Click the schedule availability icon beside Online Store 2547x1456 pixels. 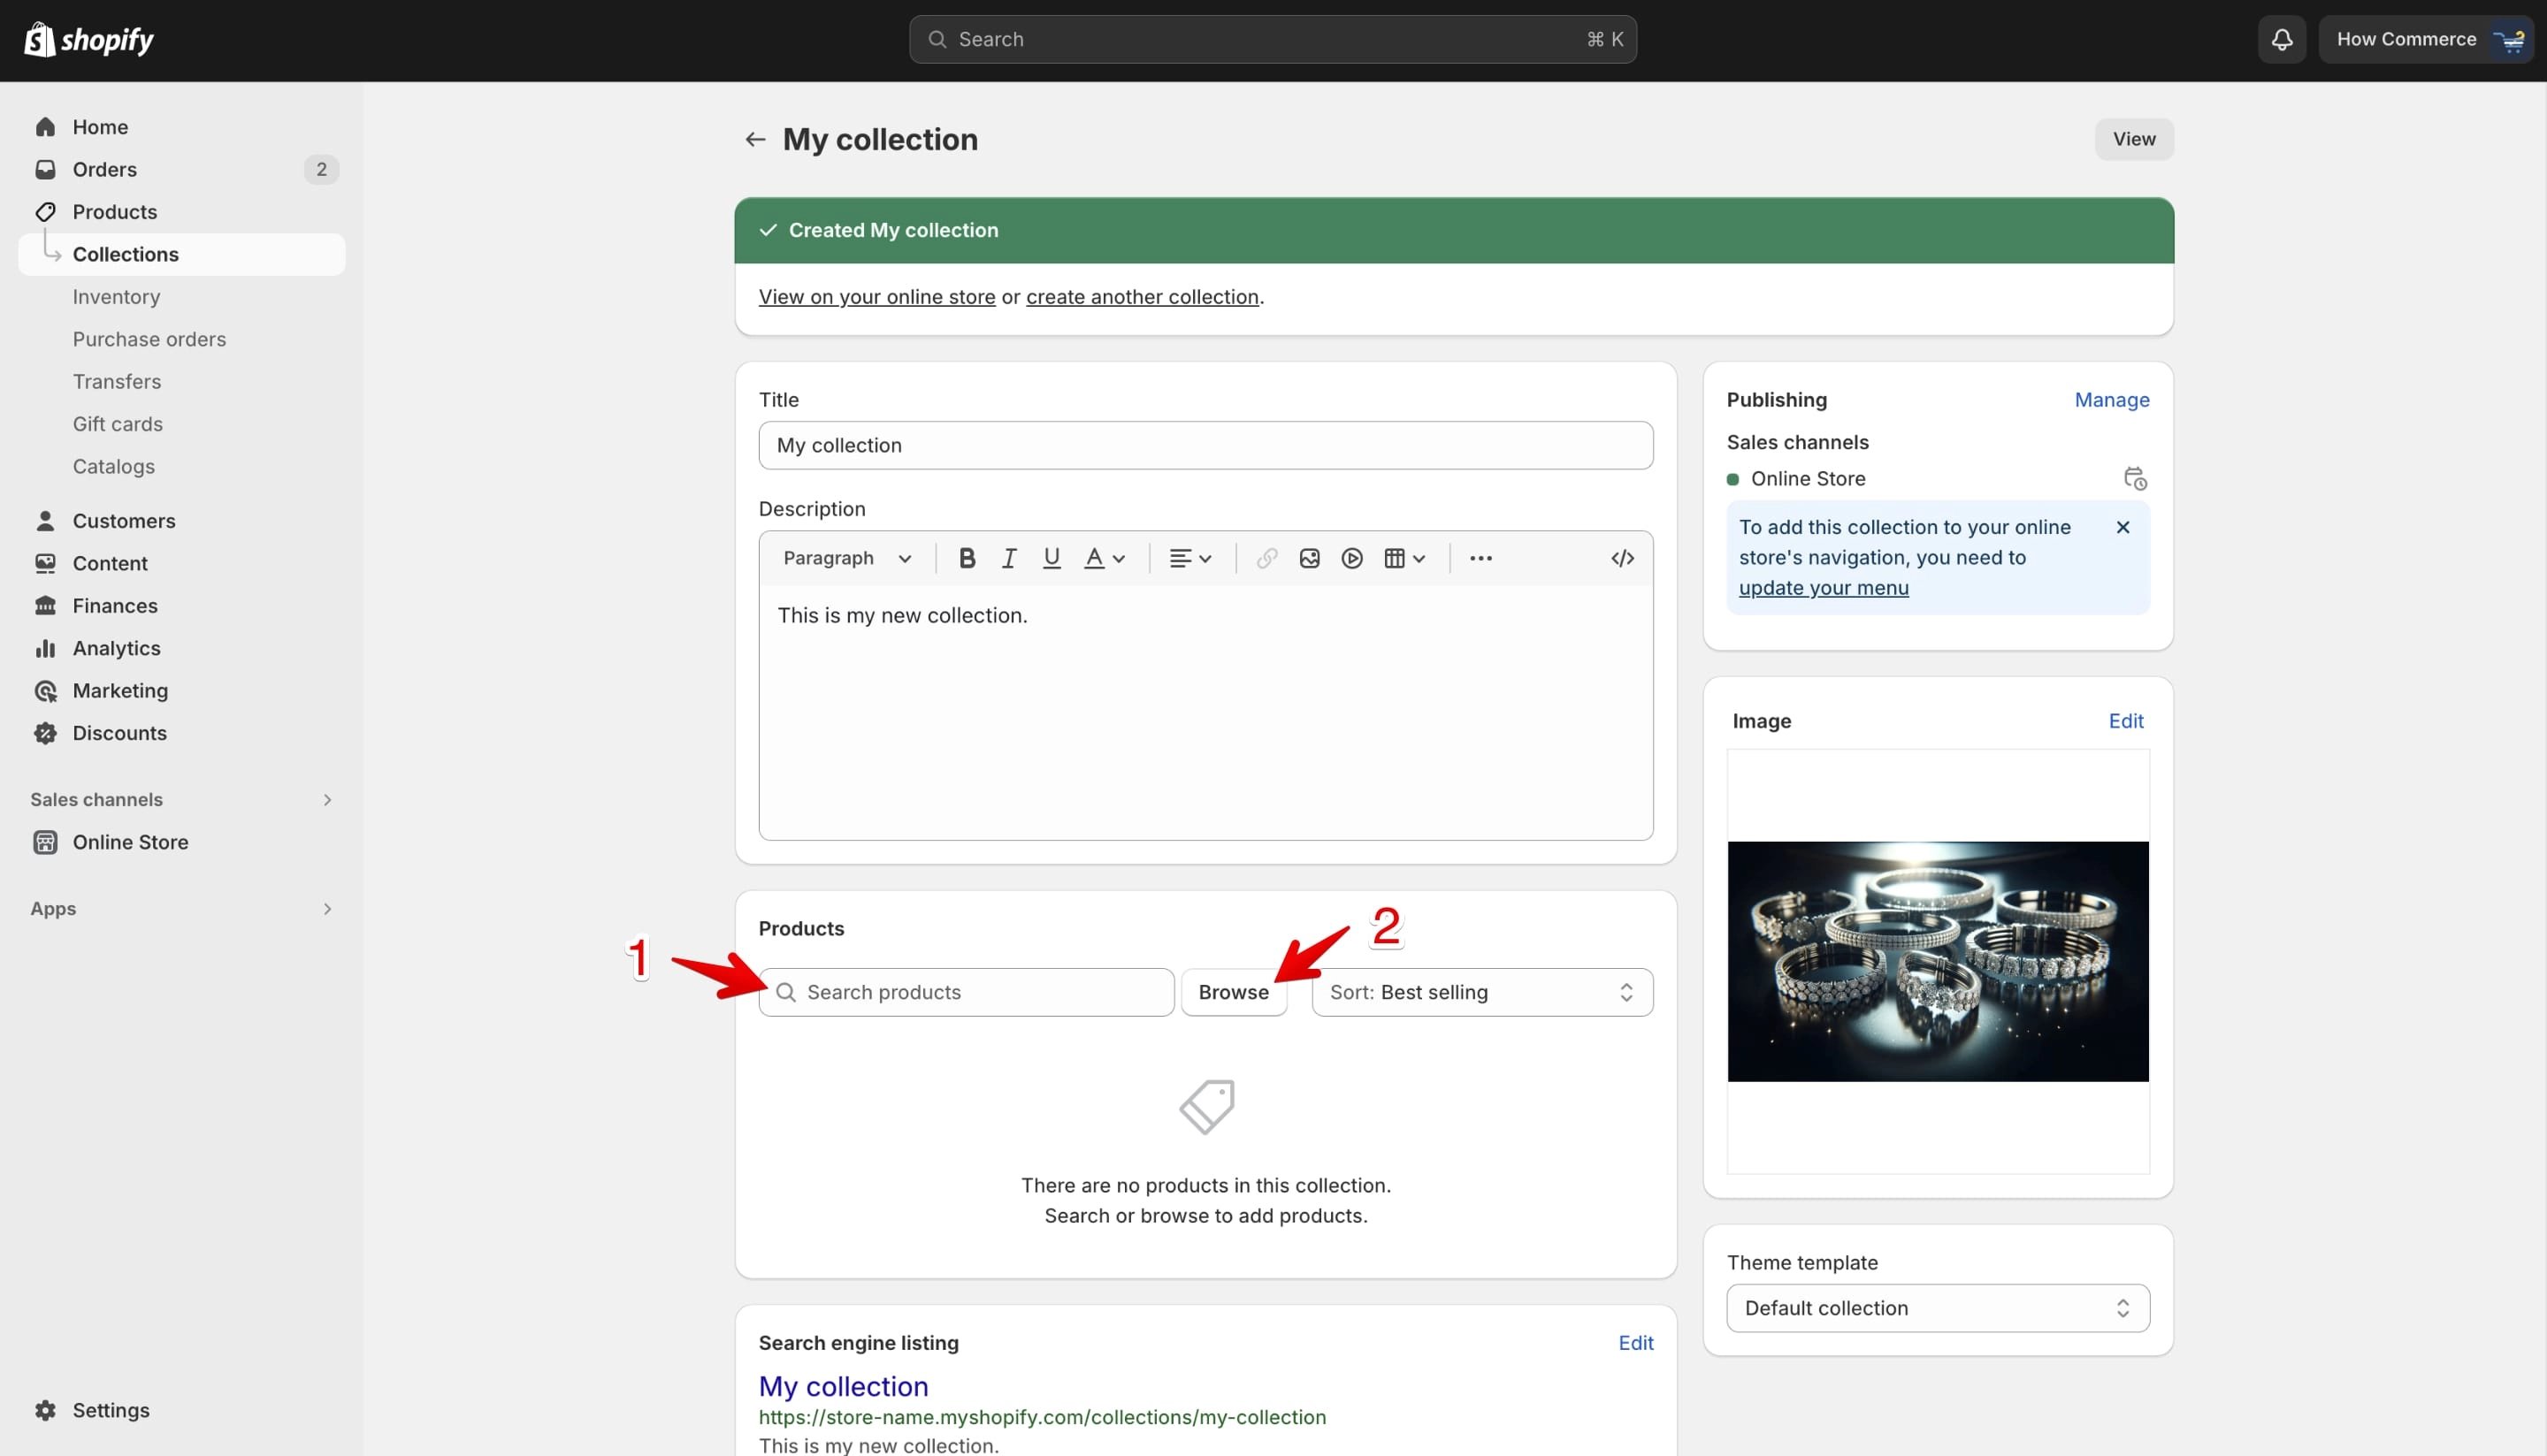2134,478
